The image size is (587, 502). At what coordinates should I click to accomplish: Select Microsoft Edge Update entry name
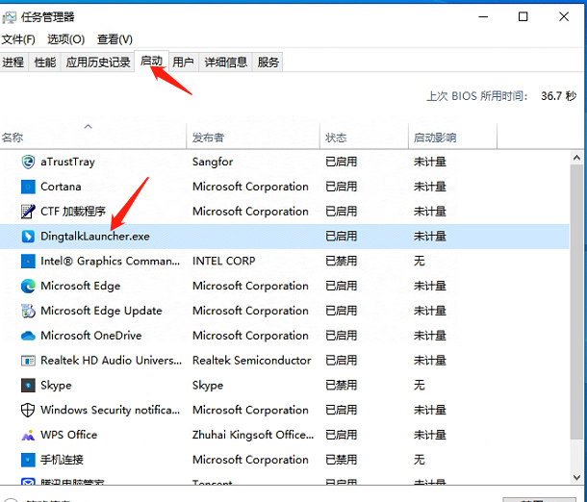101,311
